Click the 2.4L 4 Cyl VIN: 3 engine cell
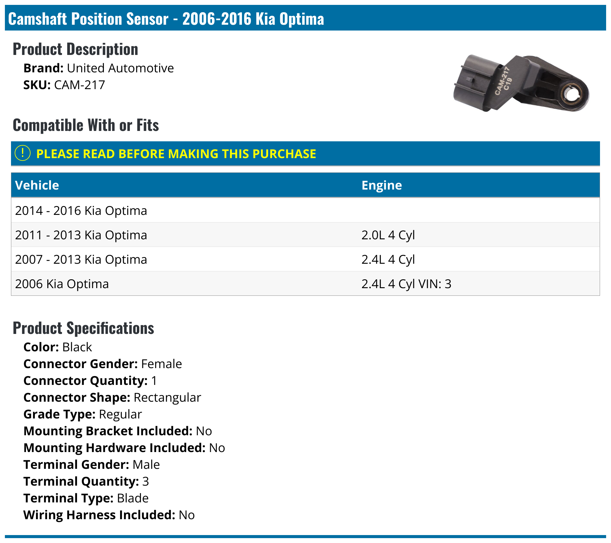 (x=406, y=284)
